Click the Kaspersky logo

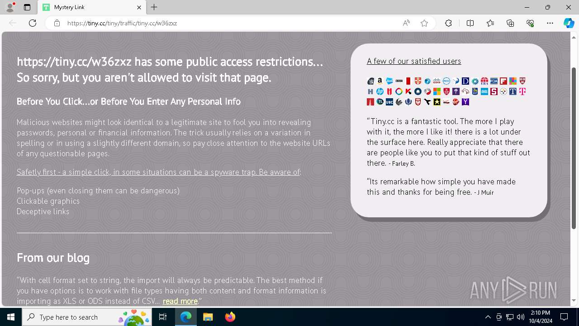[x=408, y=91]
